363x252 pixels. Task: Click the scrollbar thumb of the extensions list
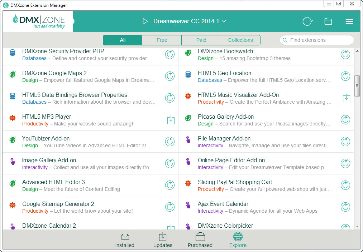tap(357, 86)
